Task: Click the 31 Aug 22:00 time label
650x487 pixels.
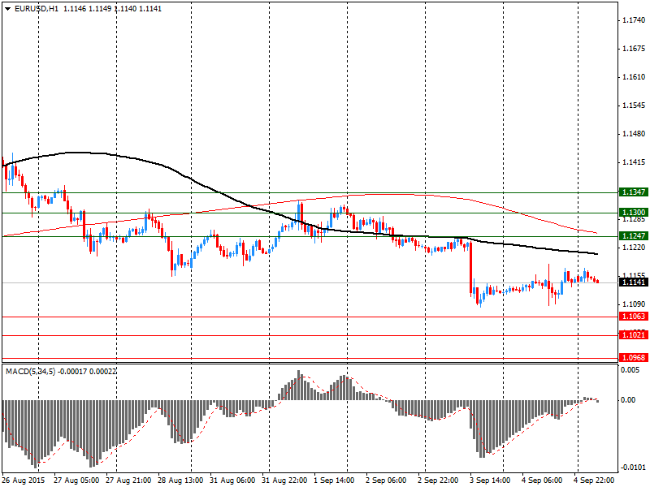Action: click(284, 481)
